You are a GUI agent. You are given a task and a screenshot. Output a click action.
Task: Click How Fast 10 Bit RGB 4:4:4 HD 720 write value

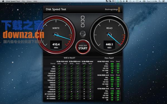coord(112,82)
